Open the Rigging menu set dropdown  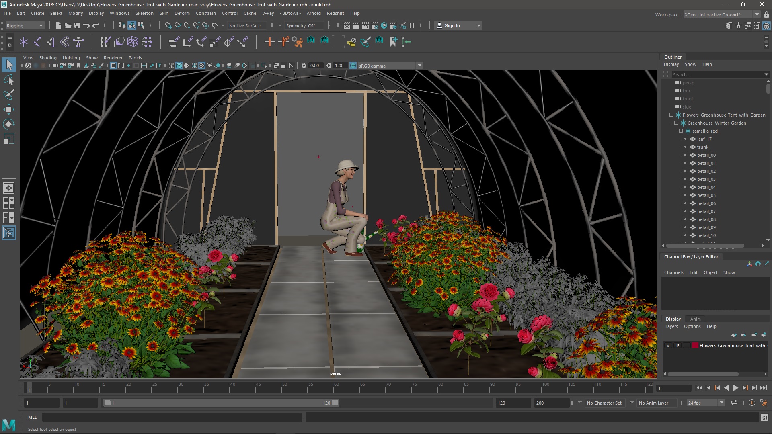(24, 26)
